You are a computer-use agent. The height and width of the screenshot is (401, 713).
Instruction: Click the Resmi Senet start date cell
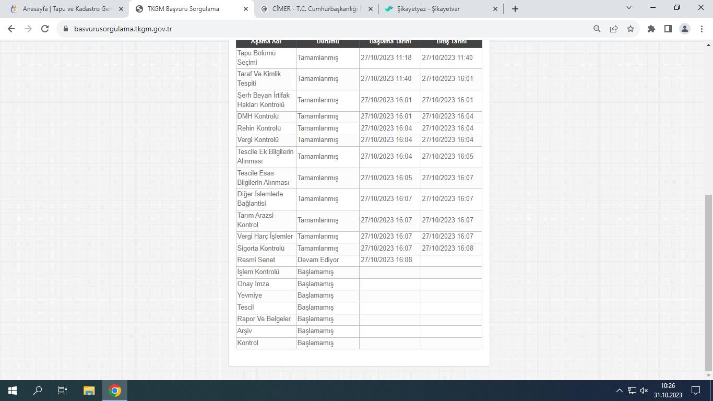tap(390, 260)
